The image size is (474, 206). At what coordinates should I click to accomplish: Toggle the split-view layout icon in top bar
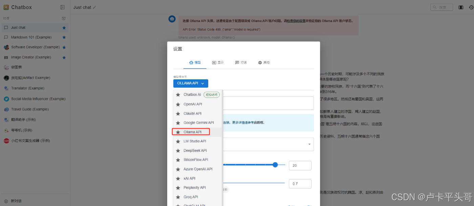(x=461, y=7)
